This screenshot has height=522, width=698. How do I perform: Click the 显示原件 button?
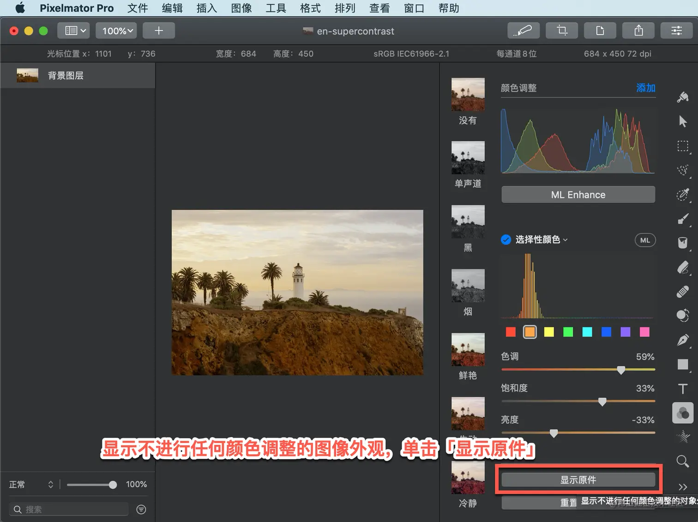tap(578, 480)
